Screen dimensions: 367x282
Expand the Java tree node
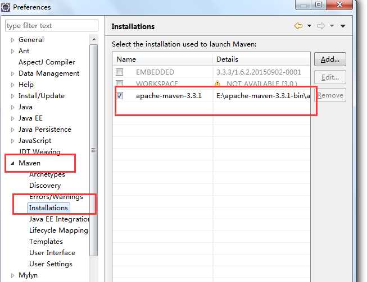point(12,107)
